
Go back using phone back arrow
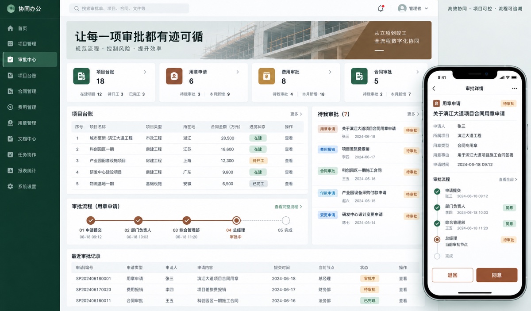434,88
